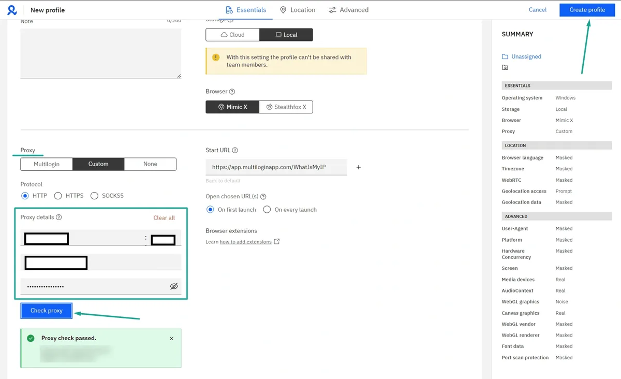This screenshot has width=621, height=379.
Task: Select HTTPS protocol radio button
Action: (x=58, y=196)
